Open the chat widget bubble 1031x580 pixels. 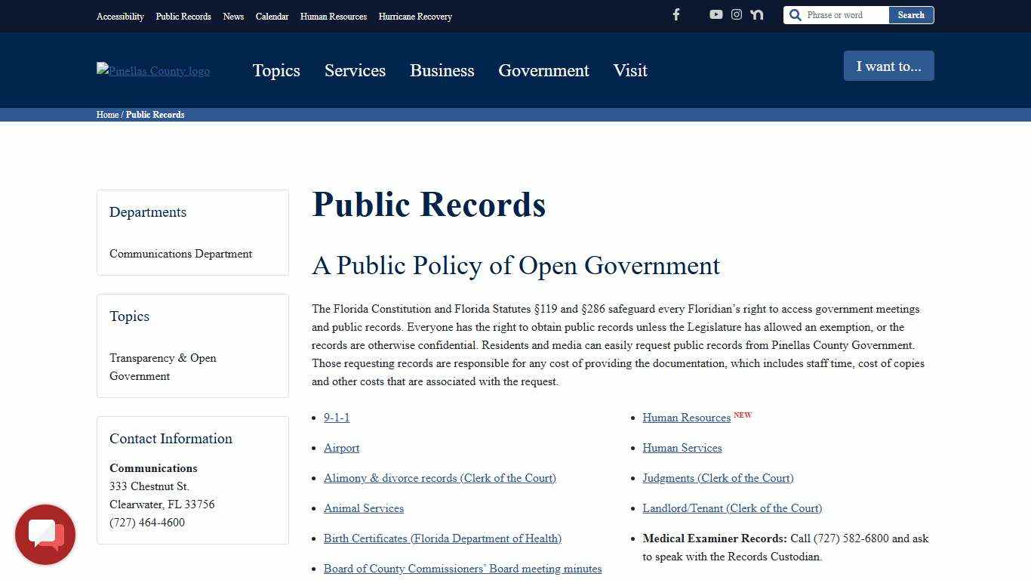click(x=45, y=534)
